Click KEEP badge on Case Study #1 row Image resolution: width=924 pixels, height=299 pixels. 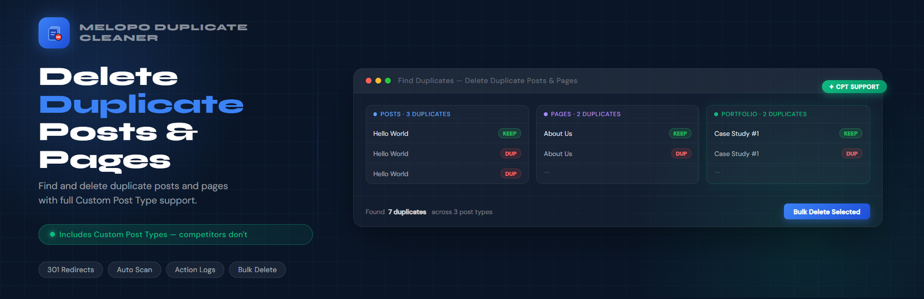(850, 133)
